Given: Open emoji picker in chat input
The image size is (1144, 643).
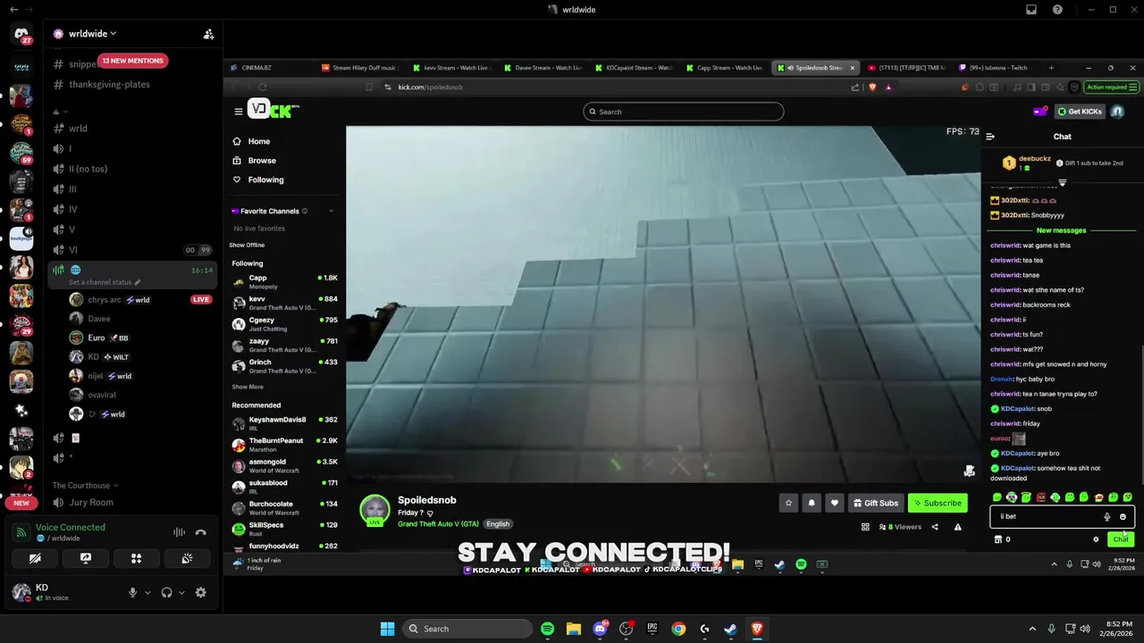Looking at the screenshot, I should pyautogui.click(x=1123, y=516).
